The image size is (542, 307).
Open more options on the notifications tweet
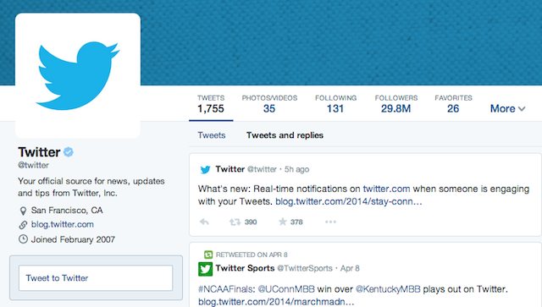point(330,222)
